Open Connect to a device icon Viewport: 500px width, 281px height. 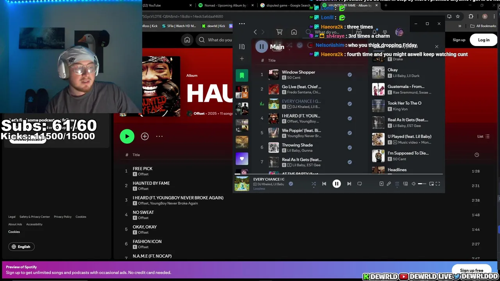[x=405, y=184]
